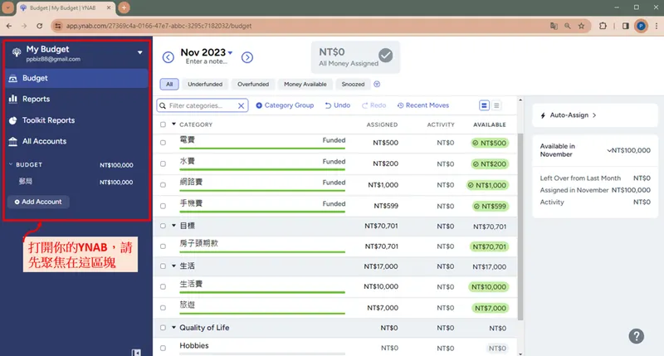
Task: Collapse the sidebar with bottom icon
Action: click(x=136, y=352)
